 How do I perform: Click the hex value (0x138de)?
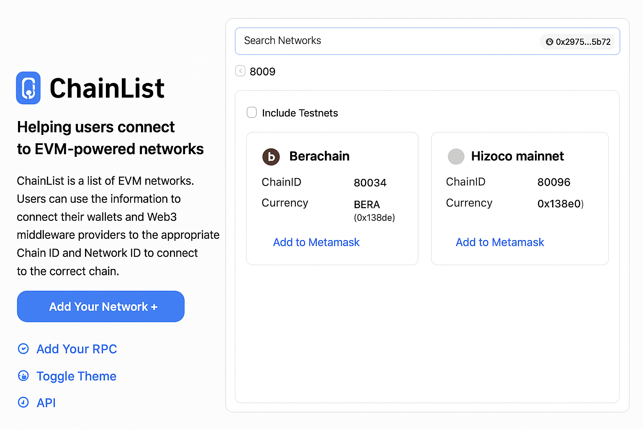[374, 217]
